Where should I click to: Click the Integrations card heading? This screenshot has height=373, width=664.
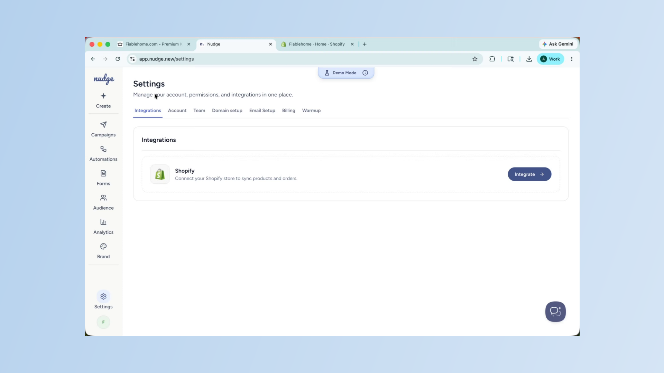[x=159, y=140]
